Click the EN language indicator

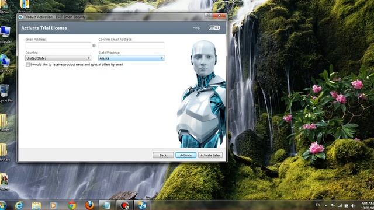pyautogui.click(x=318, y=205)
